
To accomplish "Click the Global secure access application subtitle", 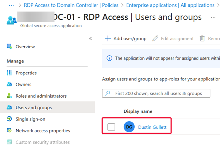I will pos(51,26).
